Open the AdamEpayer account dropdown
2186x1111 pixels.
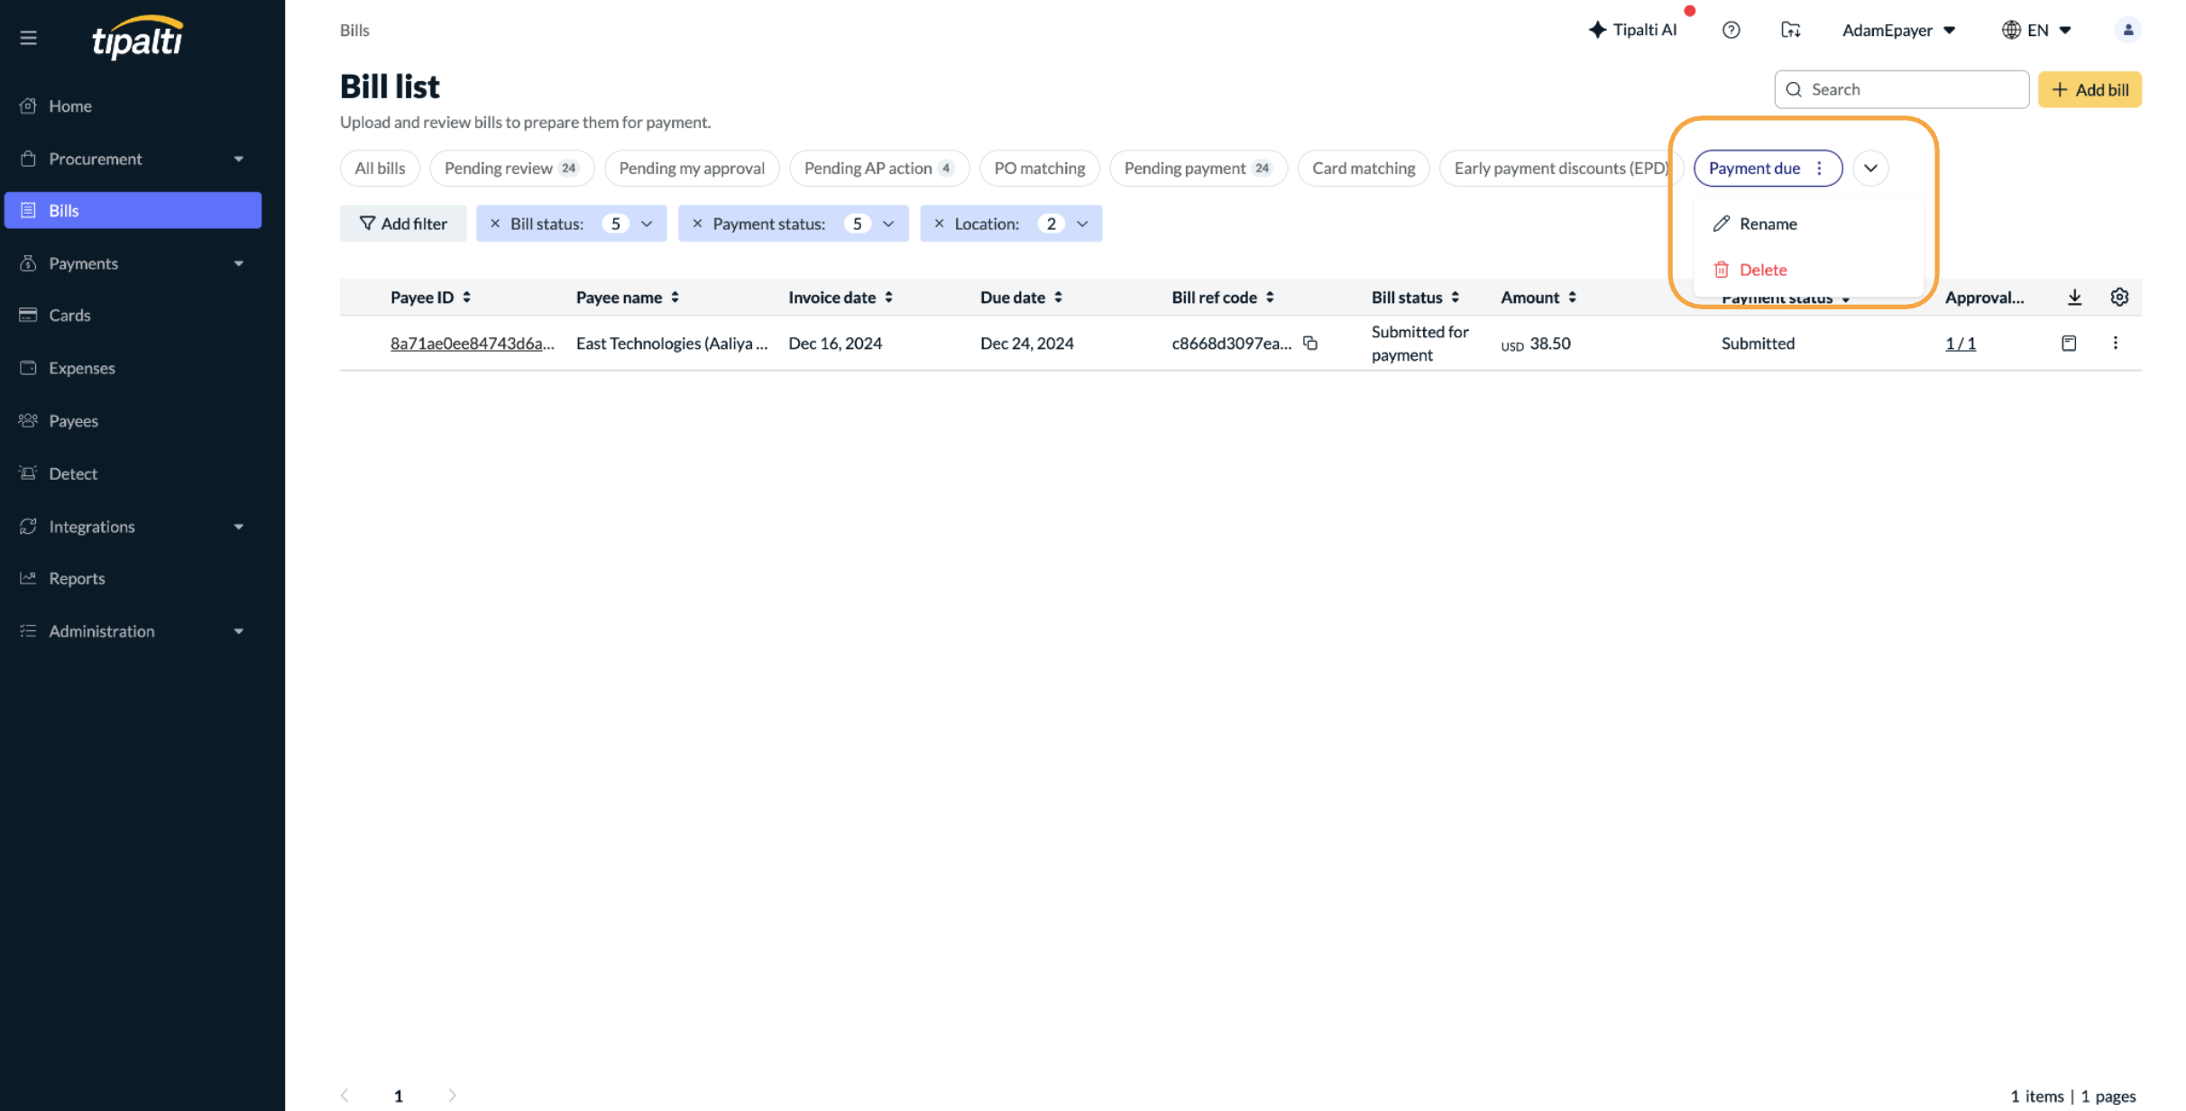(x=1899, y=30)
